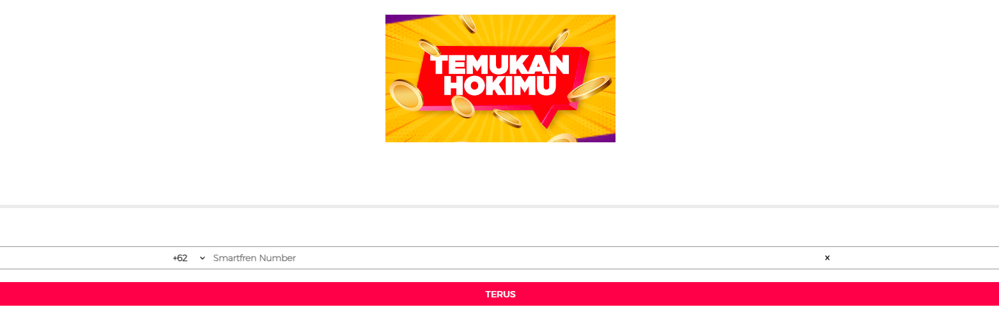
Task: Click the chevron arrow beside +62
Action: point(203,258)
